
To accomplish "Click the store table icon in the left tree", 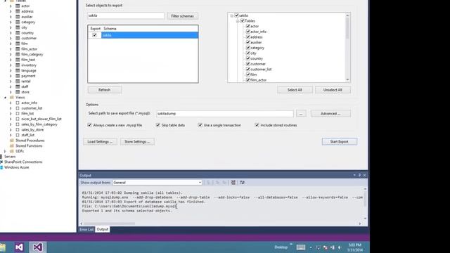I will pos(18,92).
